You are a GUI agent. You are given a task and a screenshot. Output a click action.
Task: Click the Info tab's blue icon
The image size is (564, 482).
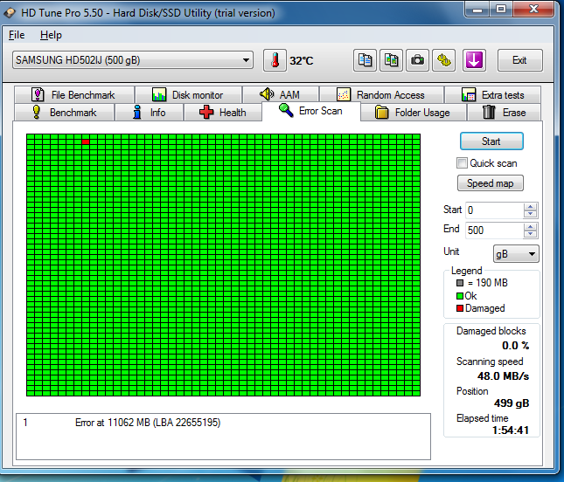[136, 112]
